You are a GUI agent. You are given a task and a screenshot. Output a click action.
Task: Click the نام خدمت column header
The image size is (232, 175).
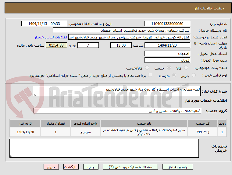click(x=144, y=123)
